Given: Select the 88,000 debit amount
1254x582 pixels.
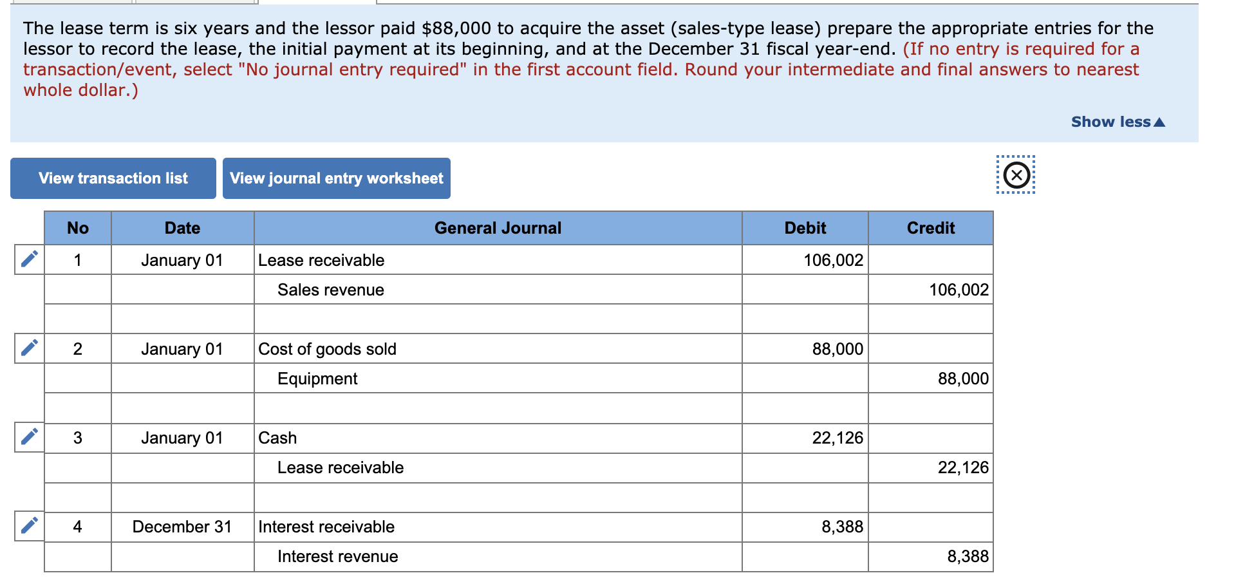Looking at the screenshot, I should click(x=805, y=349).
